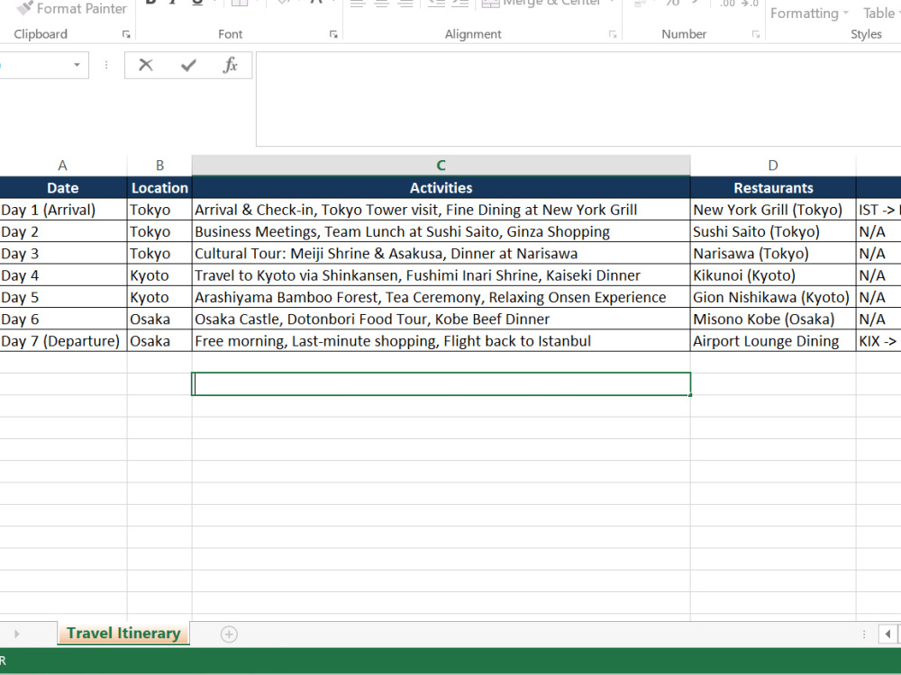Select the Misono Kobe (Osaka) cell

tap(773, 319)
